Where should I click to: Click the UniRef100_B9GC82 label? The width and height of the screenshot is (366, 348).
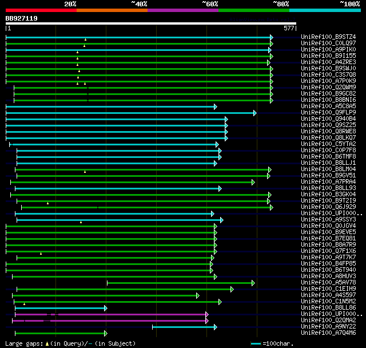(328, 94)
